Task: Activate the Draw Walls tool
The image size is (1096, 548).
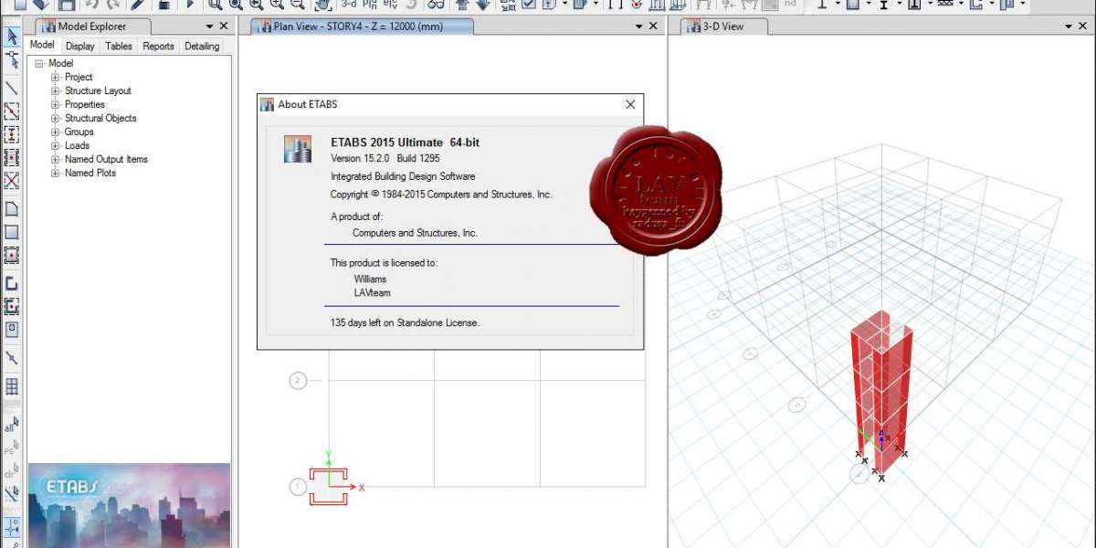Action: [x=12, y=283]
